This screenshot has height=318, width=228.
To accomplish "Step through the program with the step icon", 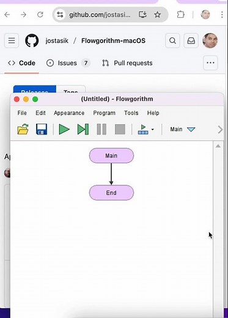I will [83, 129].
